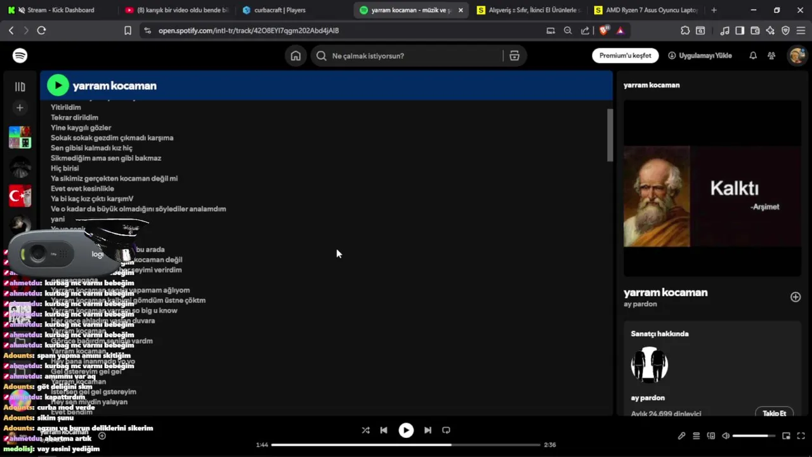812x457 pixels.
Task: Open friend activity icon
Action: [x=771, y=56]
